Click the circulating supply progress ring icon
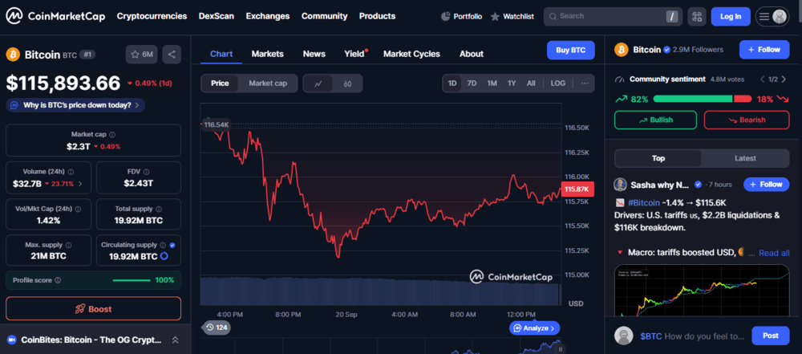802x354 pixels. (164, 256)
